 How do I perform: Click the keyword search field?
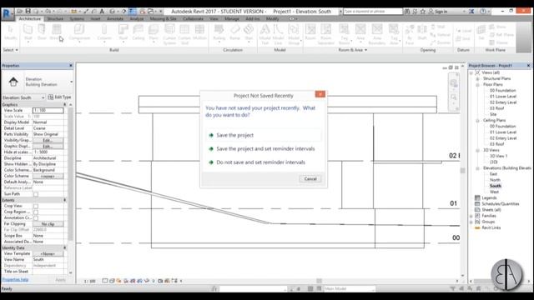(x=373, y=11)
